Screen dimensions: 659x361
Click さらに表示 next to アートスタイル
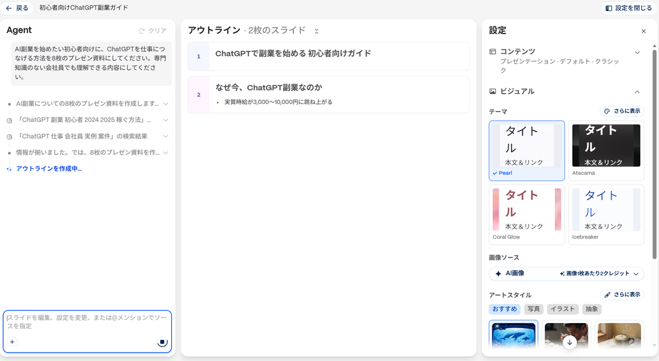[x=622, y=295]
